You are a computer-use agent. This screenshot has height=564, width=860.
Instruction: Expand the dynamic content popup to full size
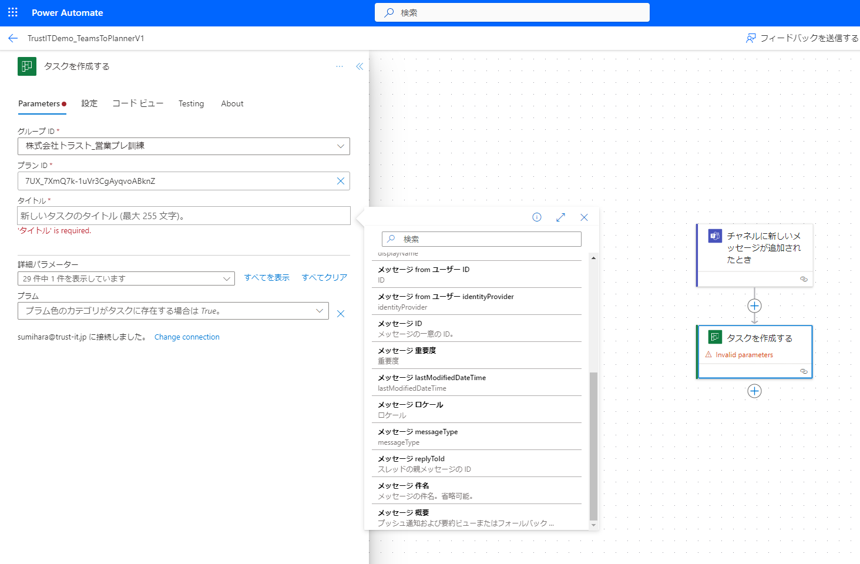click(560, 217)
